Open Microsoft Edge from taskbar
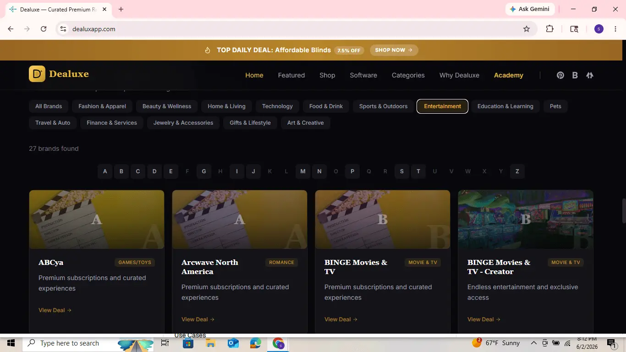This screenshot has width=626, height=352. click(x=255, y=343)
